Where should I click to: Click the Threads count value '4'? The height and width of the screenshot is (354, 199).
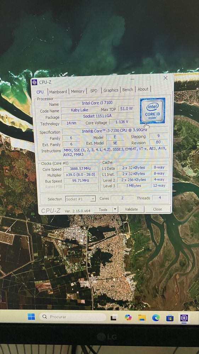click(x=160, y=197)
